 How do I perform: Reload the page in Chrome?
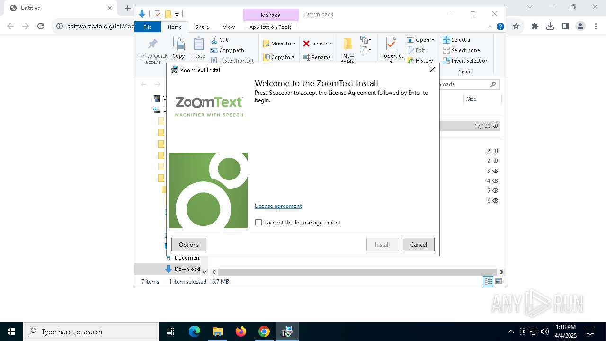coord(41,26)
